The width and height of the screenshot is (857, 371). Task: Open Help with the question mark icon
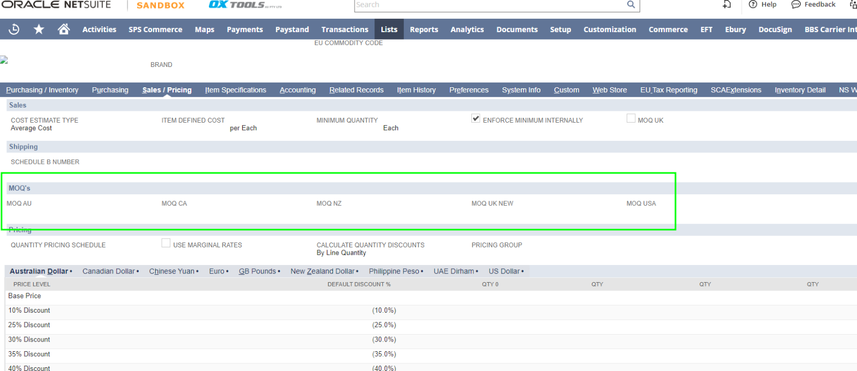click(x=753, y=4)
